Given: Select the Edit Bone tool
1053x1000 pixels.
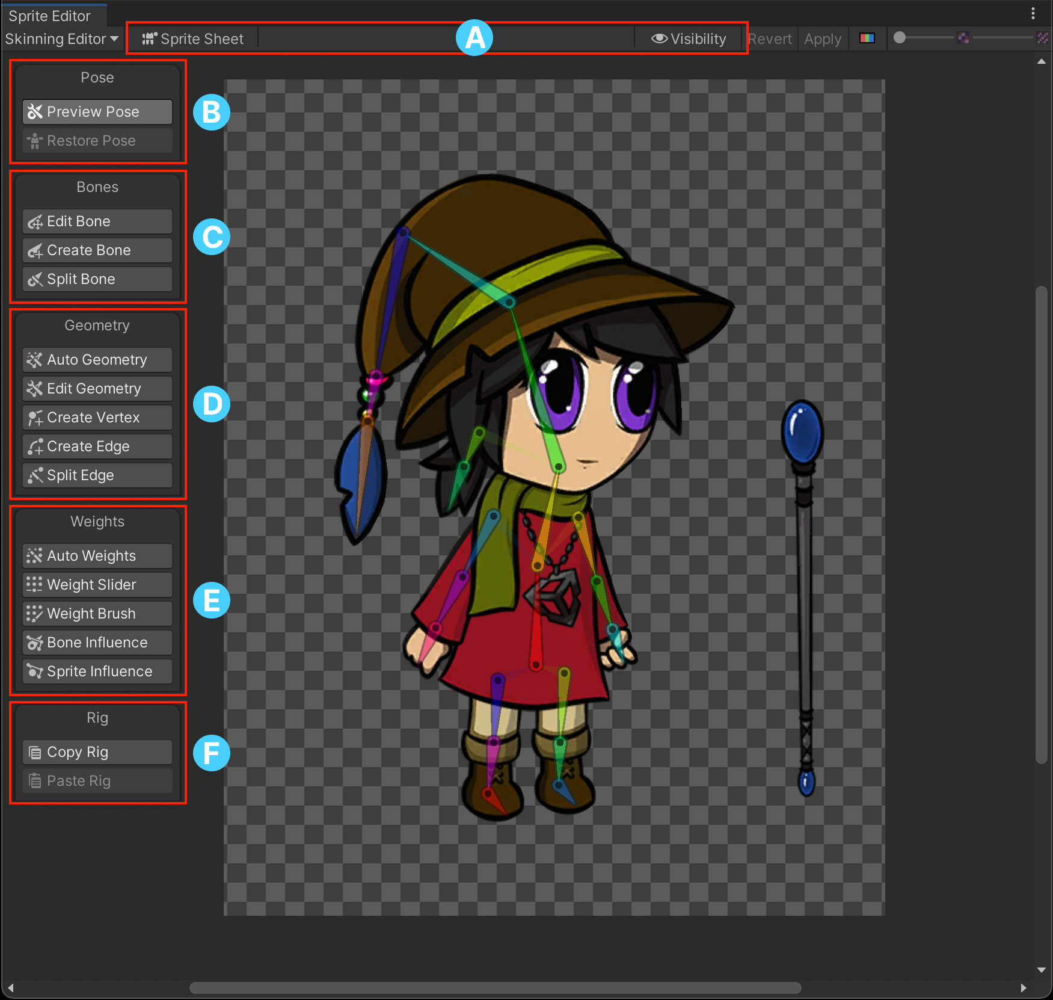Looking at the screenshot, I should click(x=97, y=221).
